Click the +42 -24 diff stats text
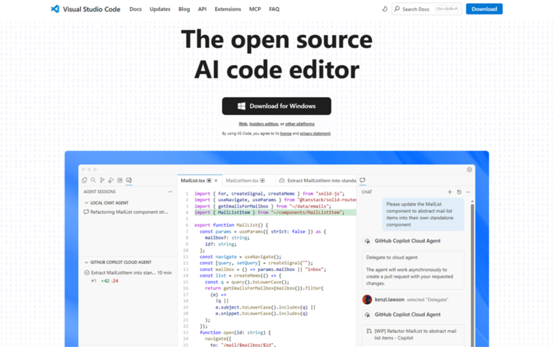553x347 pixels. 109,281
